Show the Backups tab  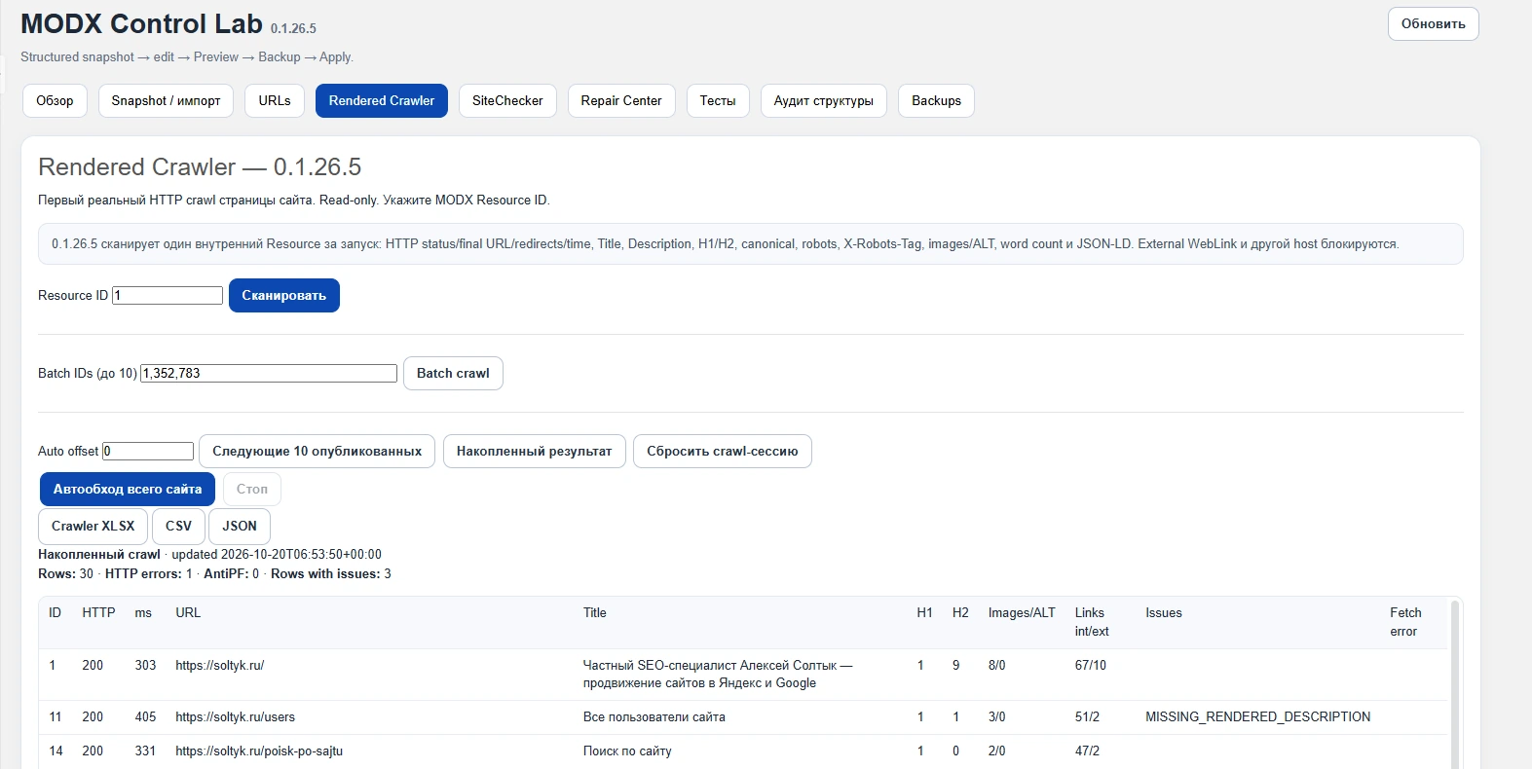pos(936,100)
